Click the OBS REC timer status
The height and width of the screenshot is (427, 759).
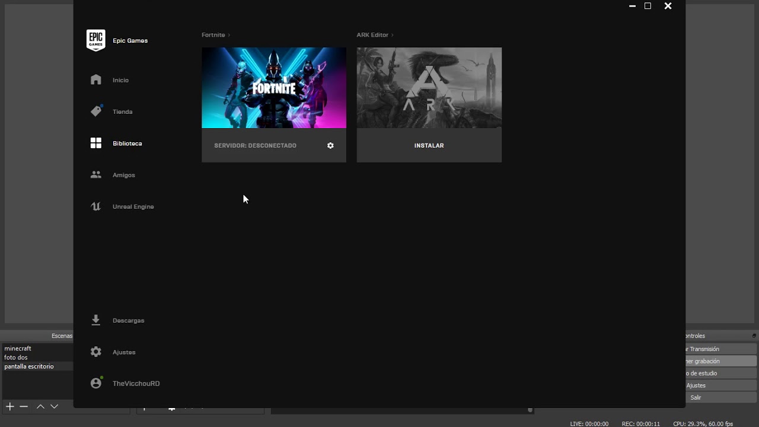(x=641, y=424)
